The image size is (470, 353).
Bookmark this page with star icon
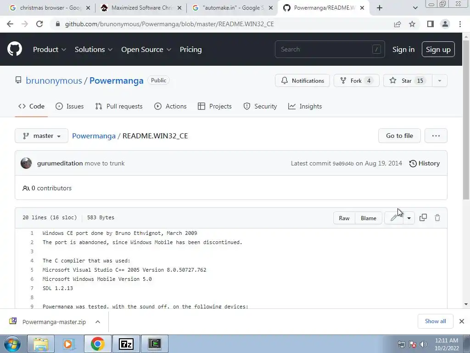412,24
